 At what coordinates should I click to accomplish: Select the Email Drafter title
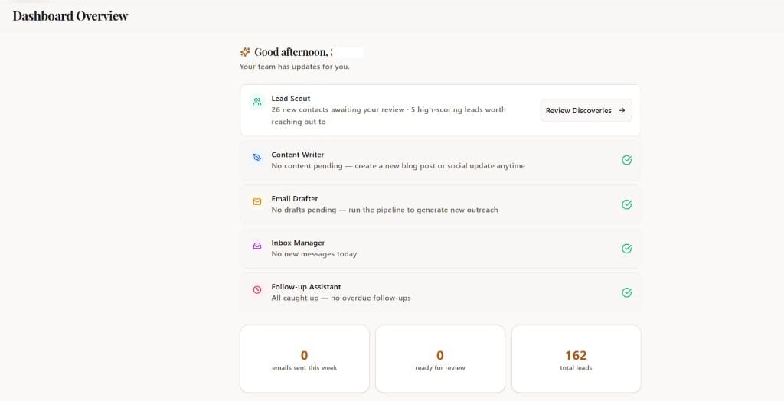295,198
